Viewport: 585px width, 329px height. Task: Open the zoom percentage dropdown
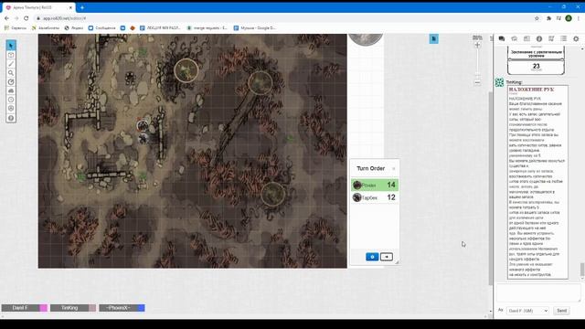pyautogui.click(x=477, y=37)
